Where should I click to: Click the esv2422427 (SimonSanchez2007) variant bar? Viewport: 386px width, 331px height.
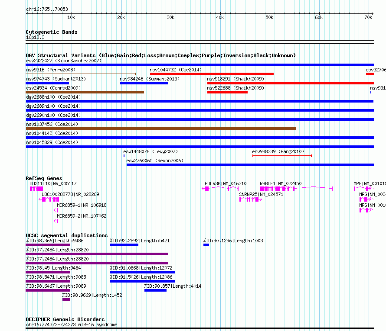pos(200,65)
